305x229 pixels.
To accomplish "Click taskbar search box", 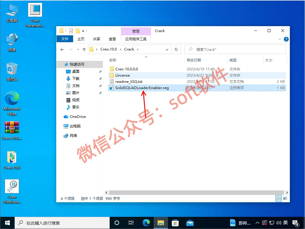I will click(x=62, y=223).
